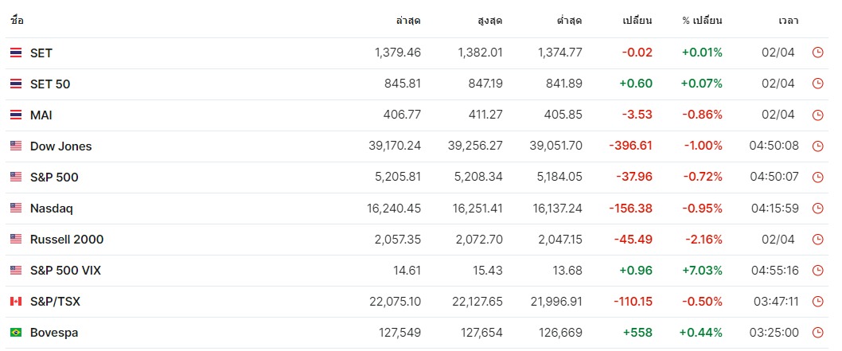Viewport: 842px width, 351px height.
Task: Click the Canadian flag beside S&P/TSX
Action: point(16,302)
